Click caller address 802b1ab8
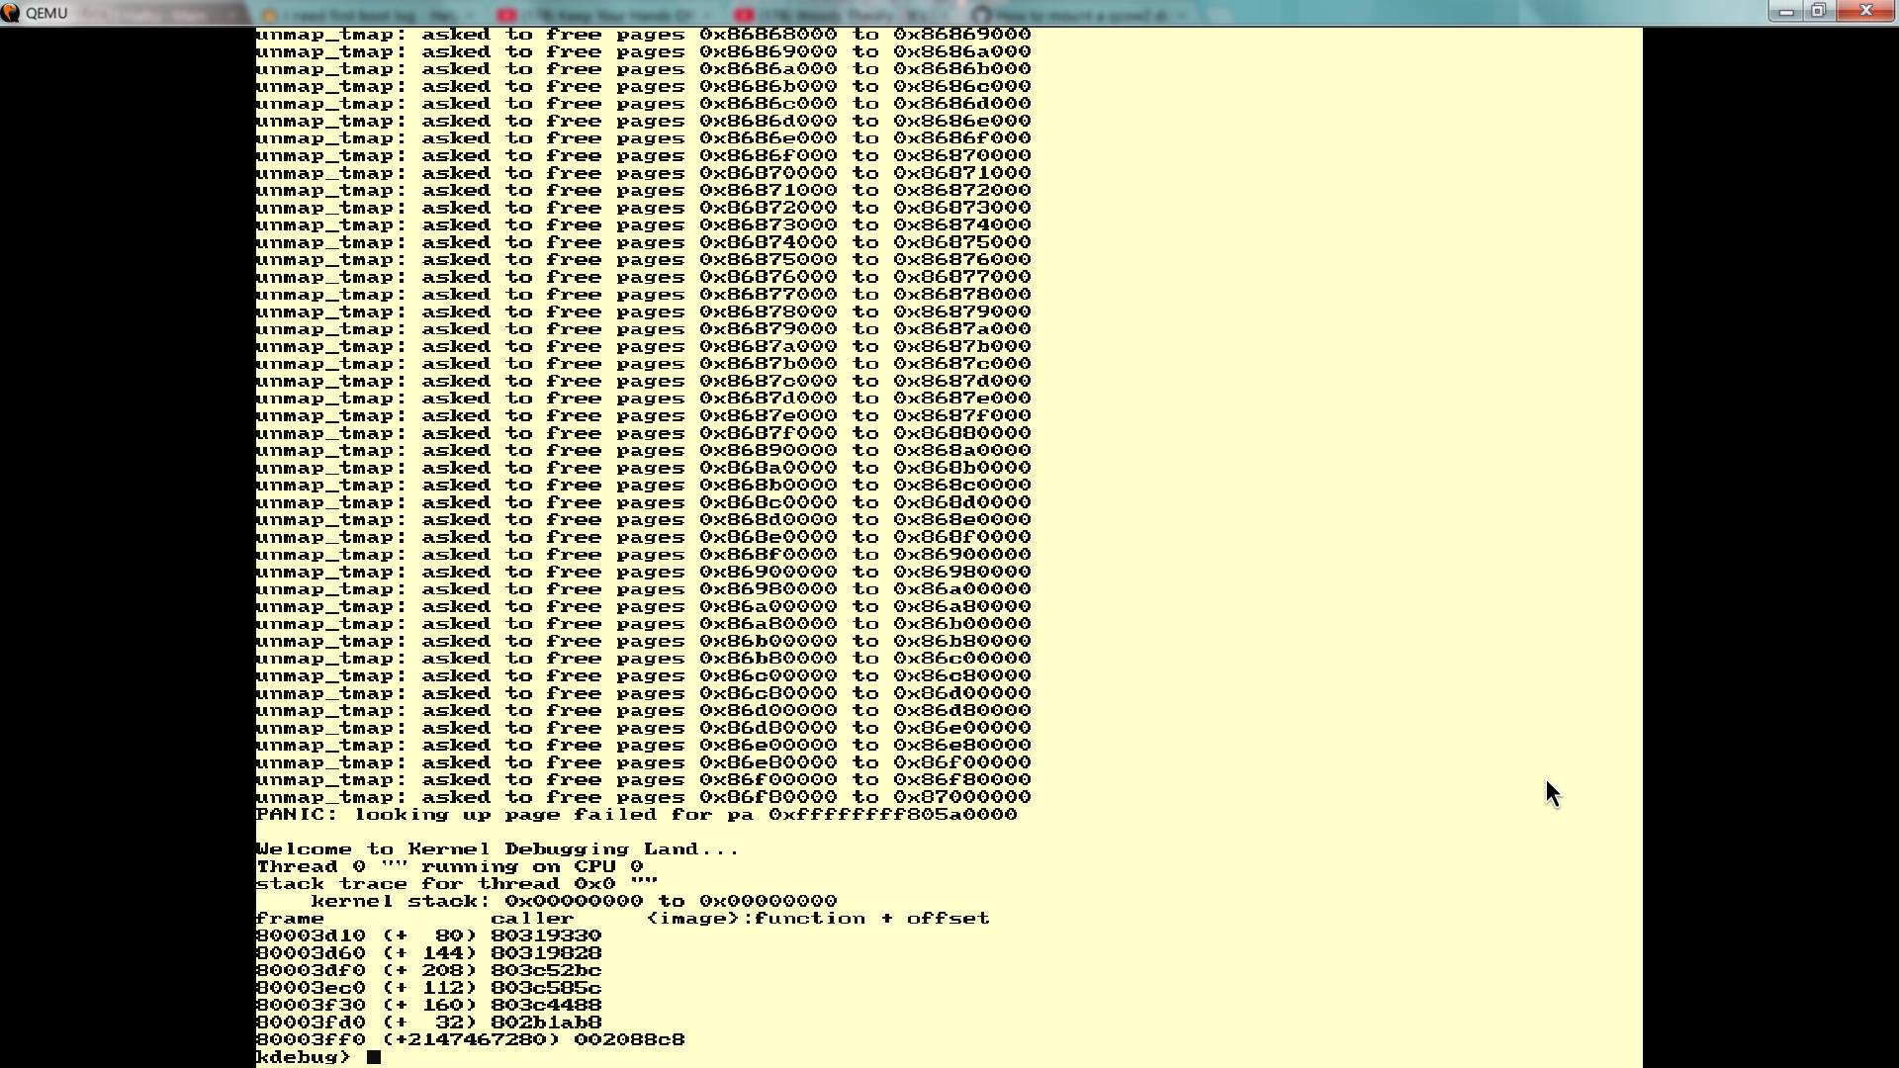 [x=546, y=1023]
